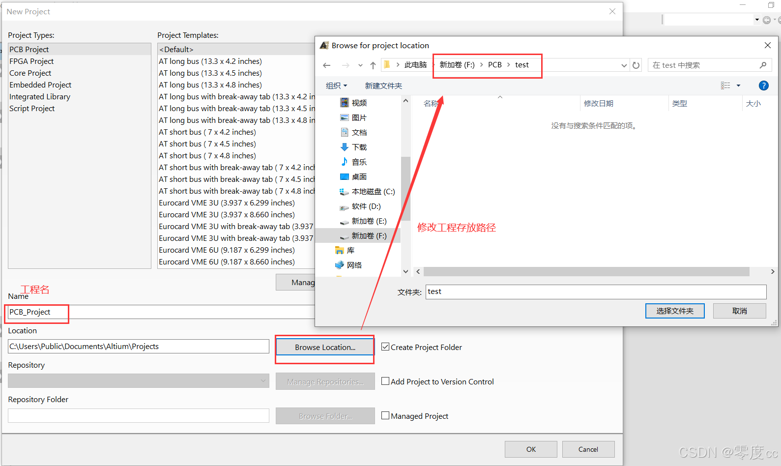Go up one folder level

coord(373,65)
